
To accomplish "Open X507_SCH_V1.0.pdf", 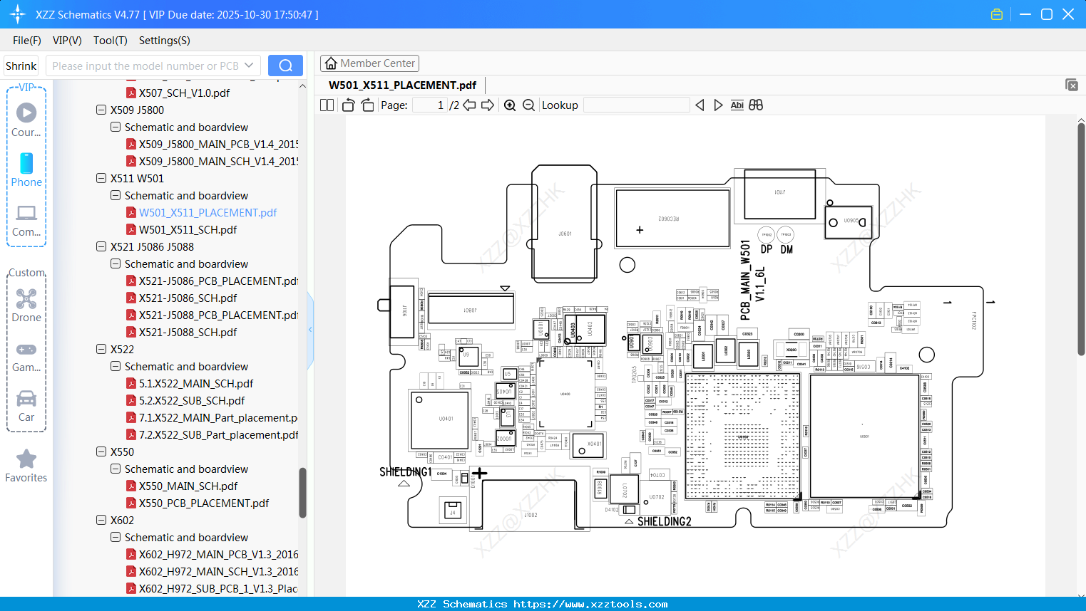I will pyautogui.click(x=184, y=93).
